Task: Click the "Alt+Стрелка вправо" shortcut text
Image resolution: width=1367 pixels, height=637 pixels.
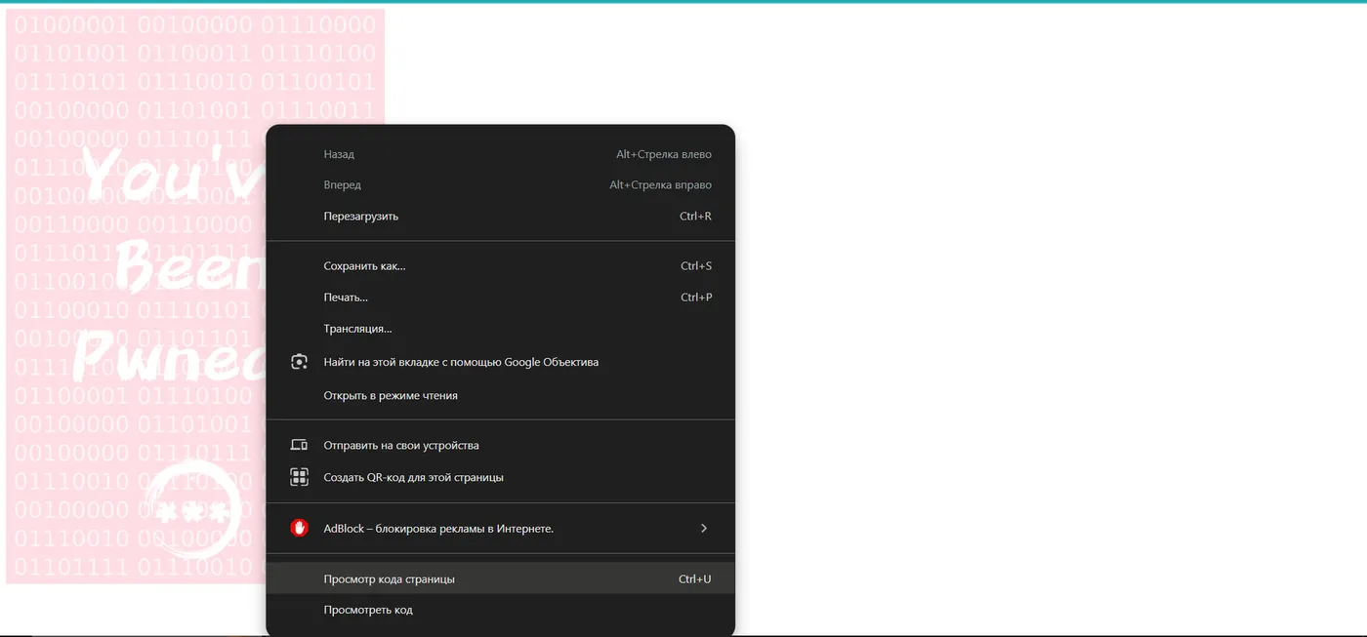Action: pyautogui.click(x=661, y=184)
